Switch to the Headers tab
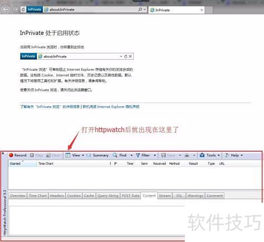This screenshot has height=242, width=264. (57, 196)
